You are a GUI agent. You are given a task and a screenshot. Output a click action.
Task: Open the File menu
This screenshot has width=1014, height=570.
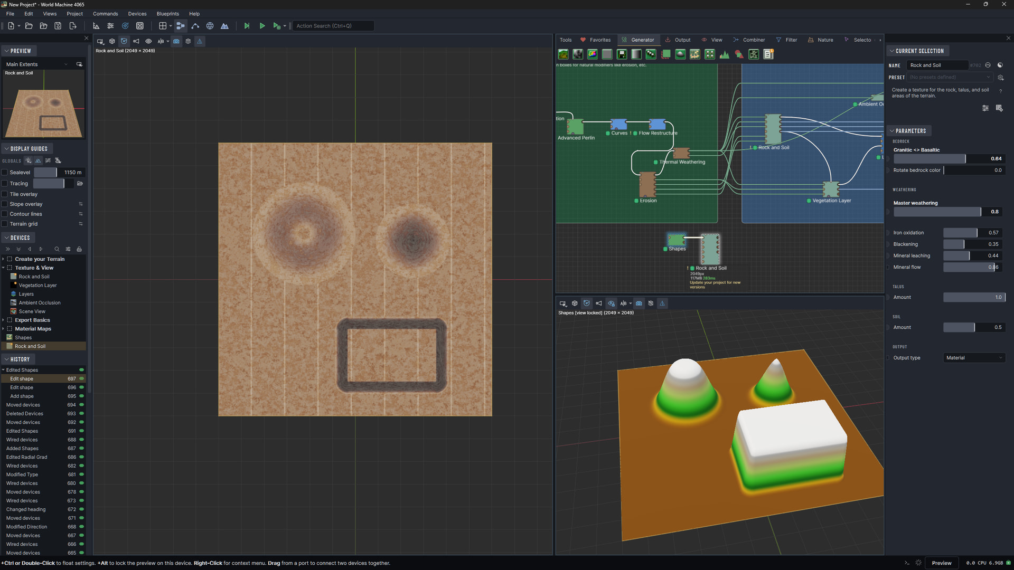pyautogui.click(x=10, y=14)
